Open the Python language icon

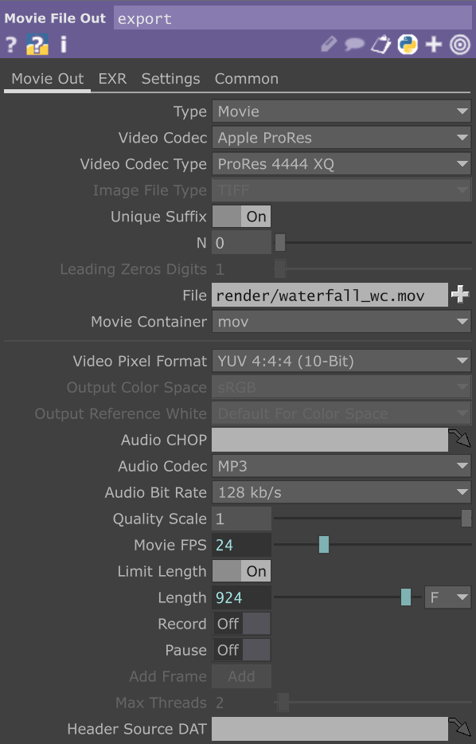pyautogui.click(x=408, y=45)
